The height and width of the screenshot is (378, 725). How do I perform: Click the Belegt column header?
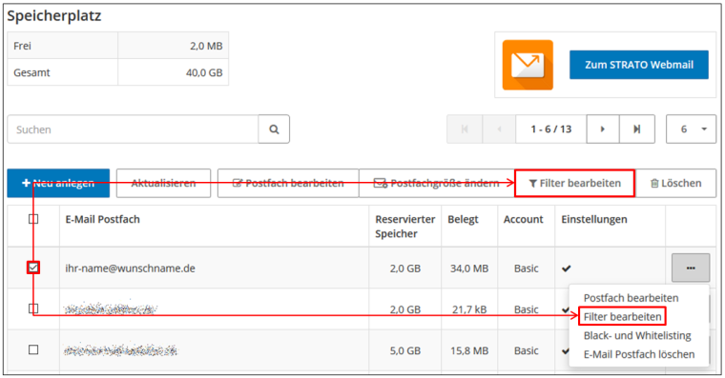click(463, 219)
